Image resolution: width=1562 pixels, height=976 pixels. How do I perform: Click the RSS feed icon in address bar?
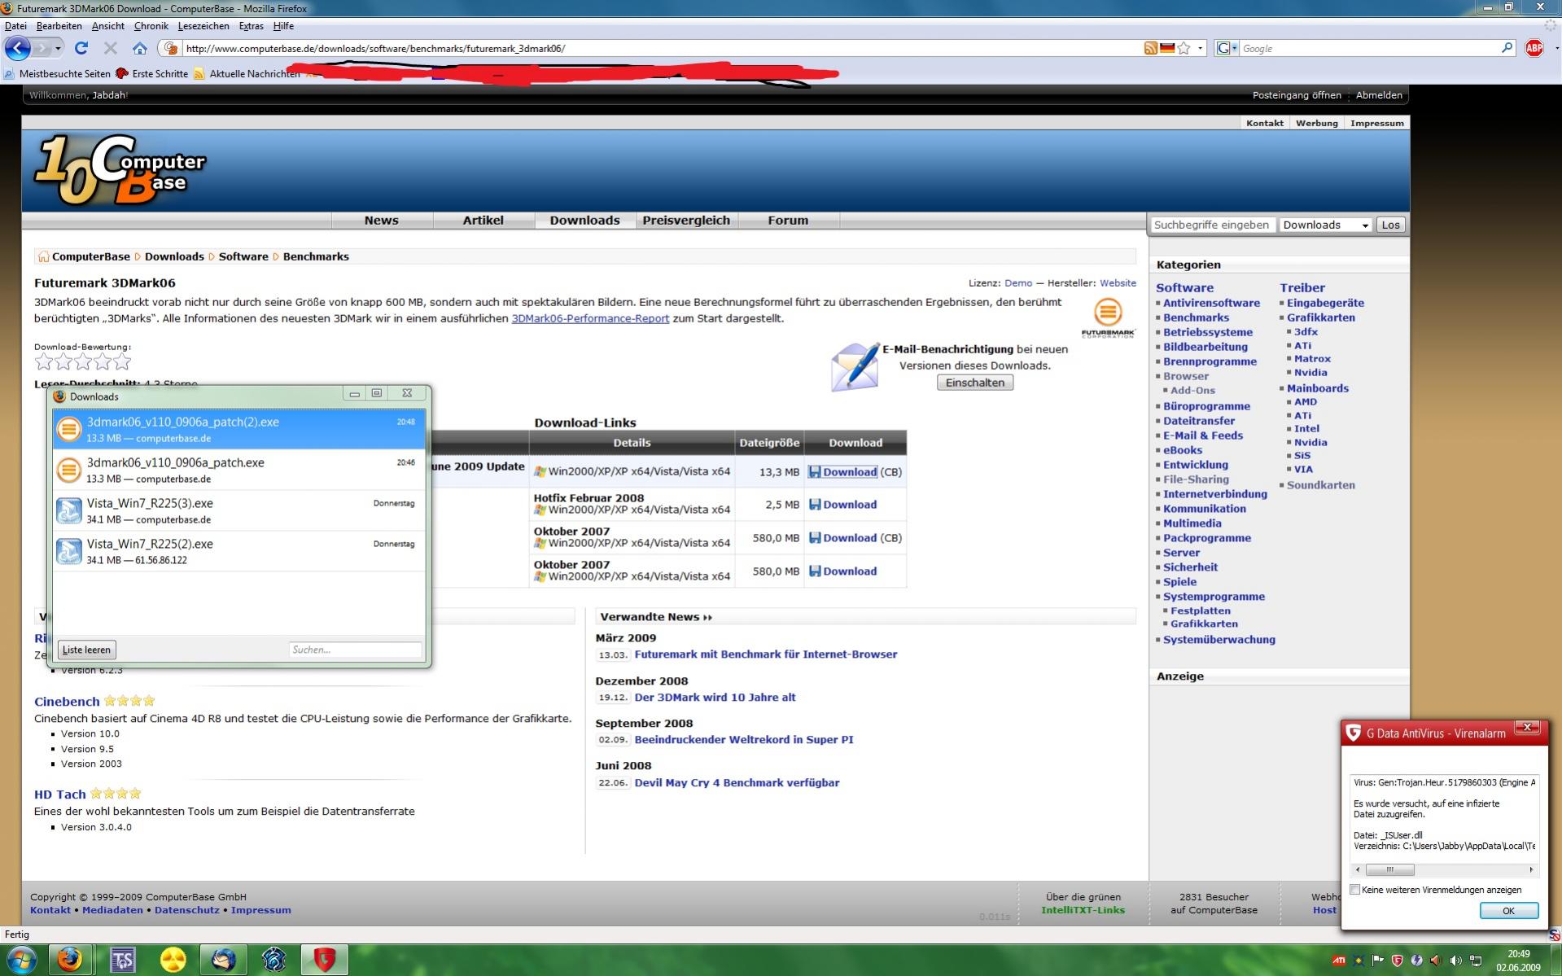[x=1151, y=48]
